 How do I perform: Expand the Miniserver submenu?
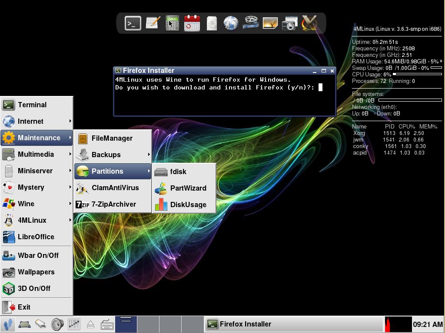pyautogui.click(x=37, y=171)
